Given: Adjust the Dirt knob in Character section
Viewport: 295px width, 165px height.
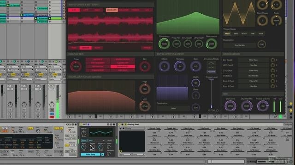Looking at the screenshot, I should [x=145, y=66].
